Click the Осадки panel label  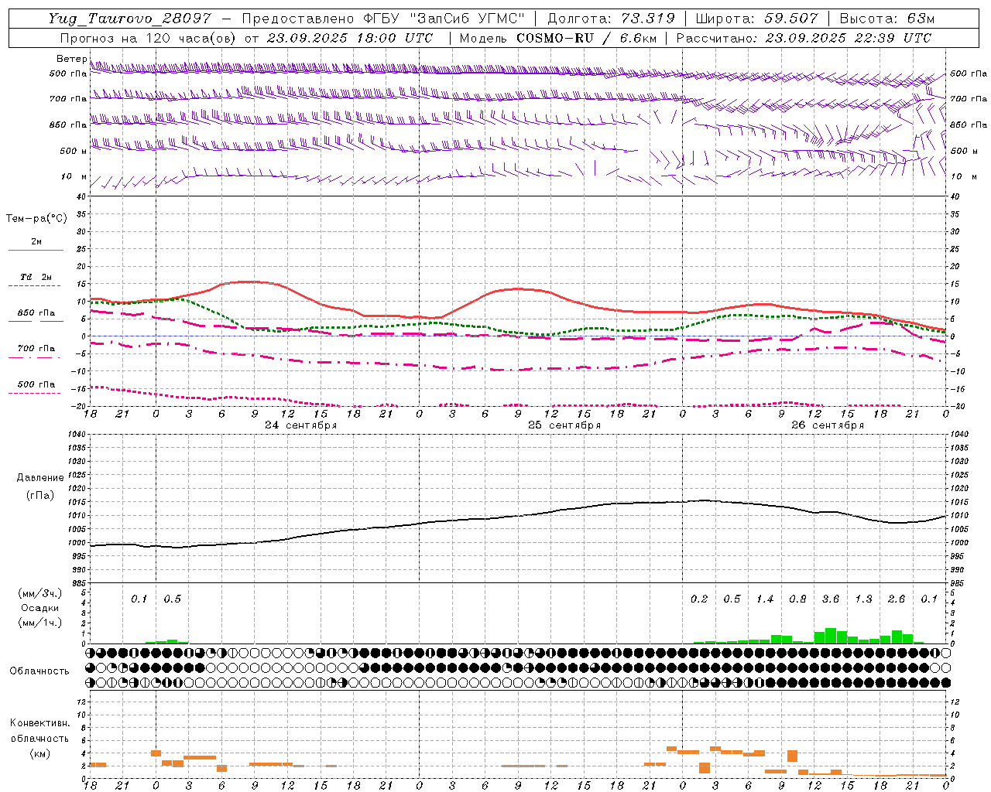(40, 608)
